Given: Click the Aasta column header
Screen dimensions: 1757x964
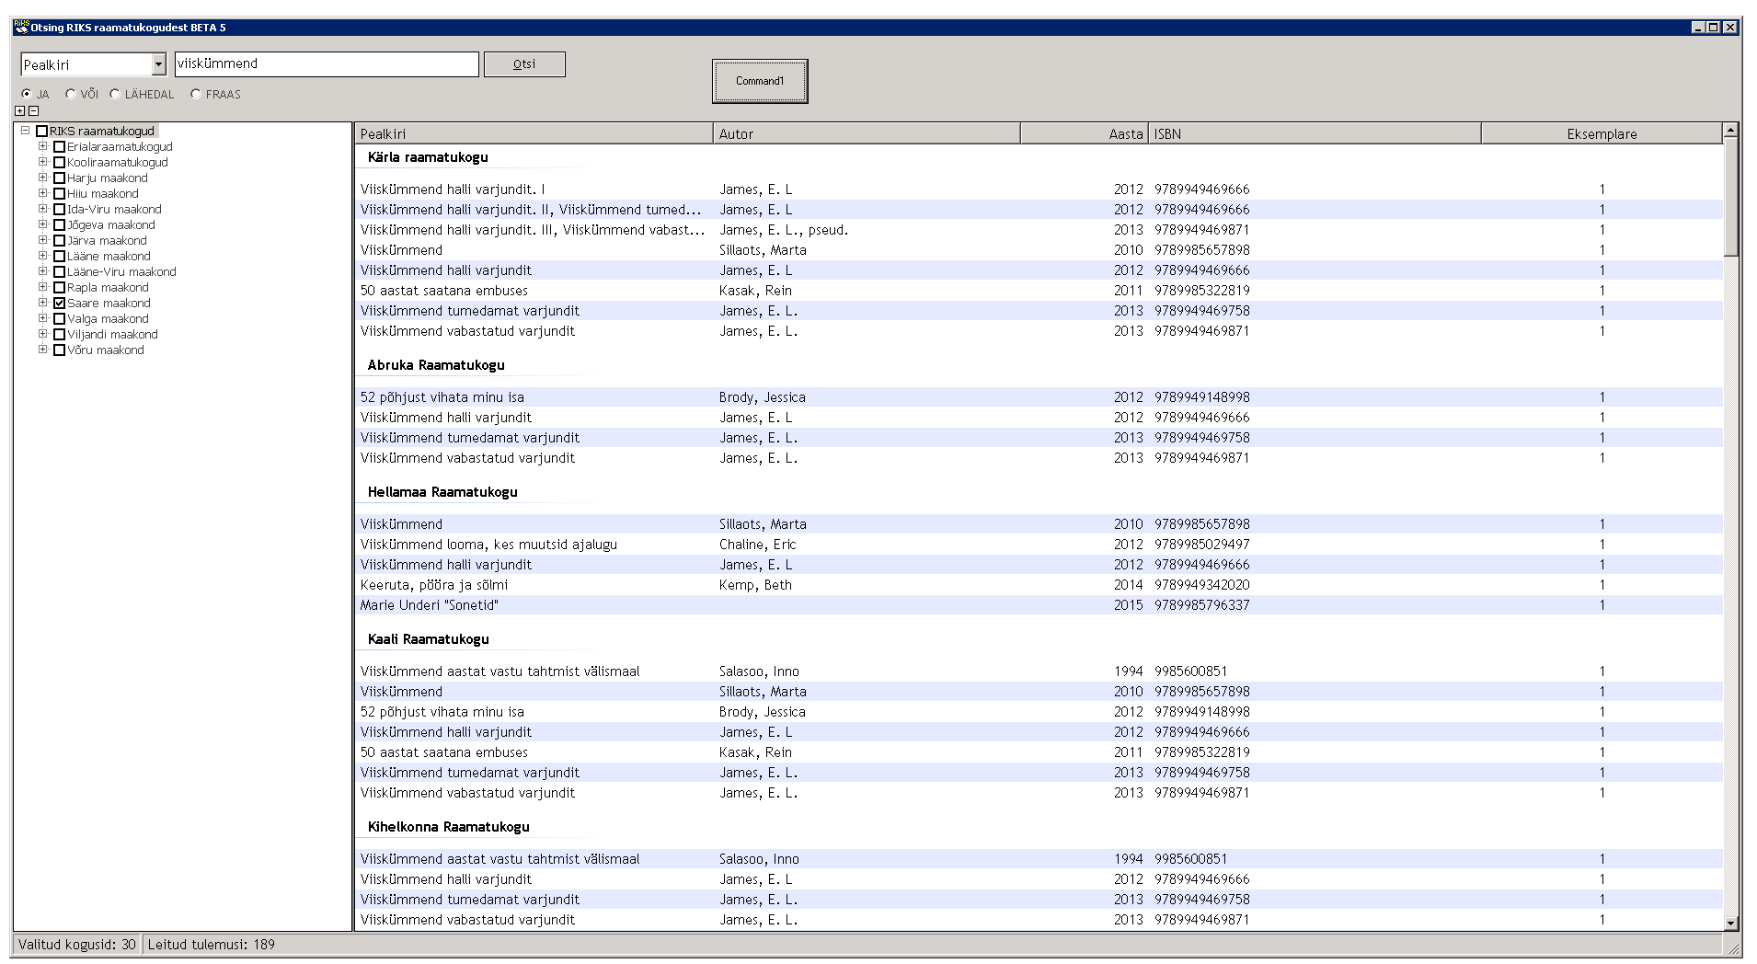Looking at the screenshot, I should point(1084,134).
